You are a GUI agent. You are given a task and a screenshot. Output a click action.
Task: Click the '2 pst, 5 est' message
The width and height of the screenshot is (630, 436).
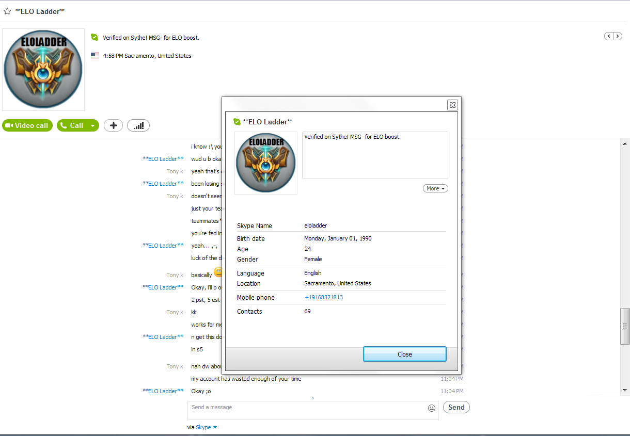[206, 300]
